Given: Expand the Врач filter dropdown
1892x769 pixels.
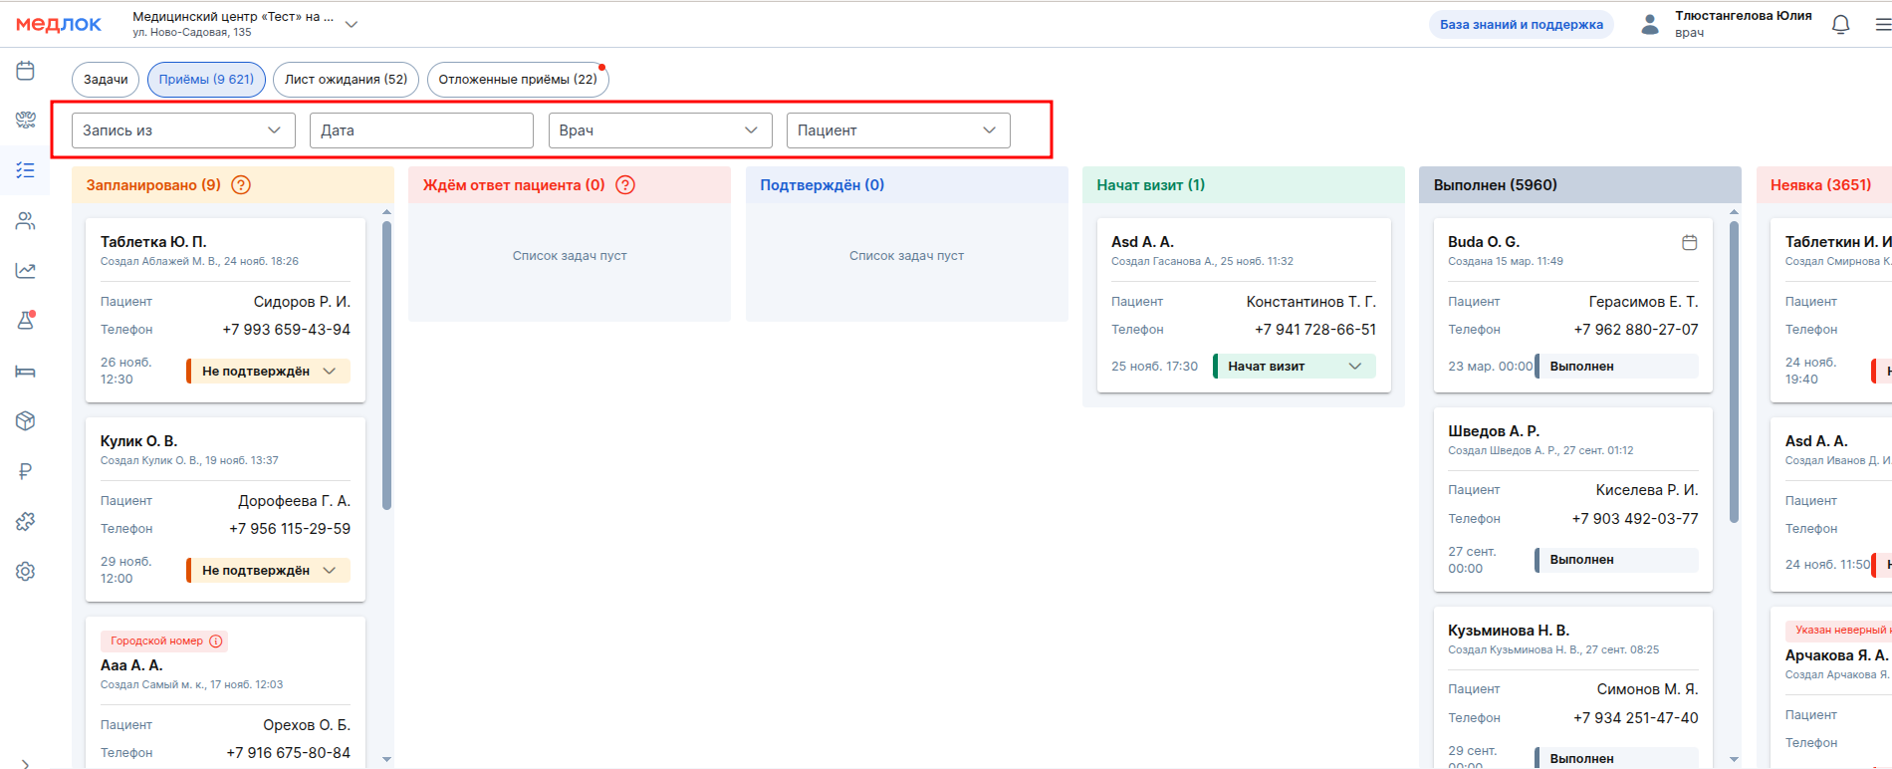Looking at the screenshot, I should [659, 130].
